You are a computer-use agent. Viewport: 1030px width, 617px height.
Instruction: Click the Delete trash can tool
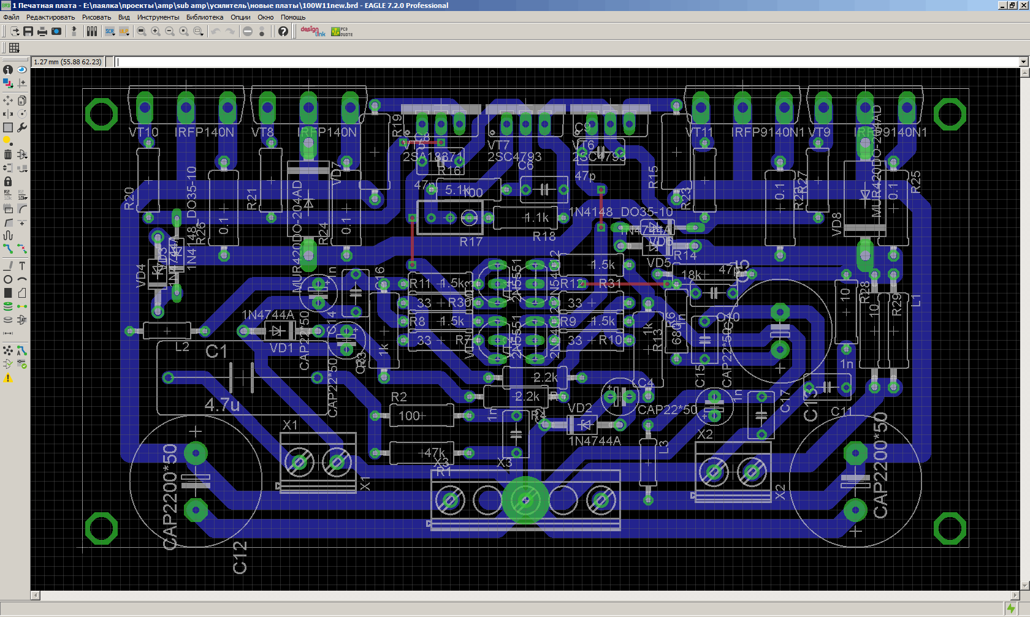click(8, 154)
